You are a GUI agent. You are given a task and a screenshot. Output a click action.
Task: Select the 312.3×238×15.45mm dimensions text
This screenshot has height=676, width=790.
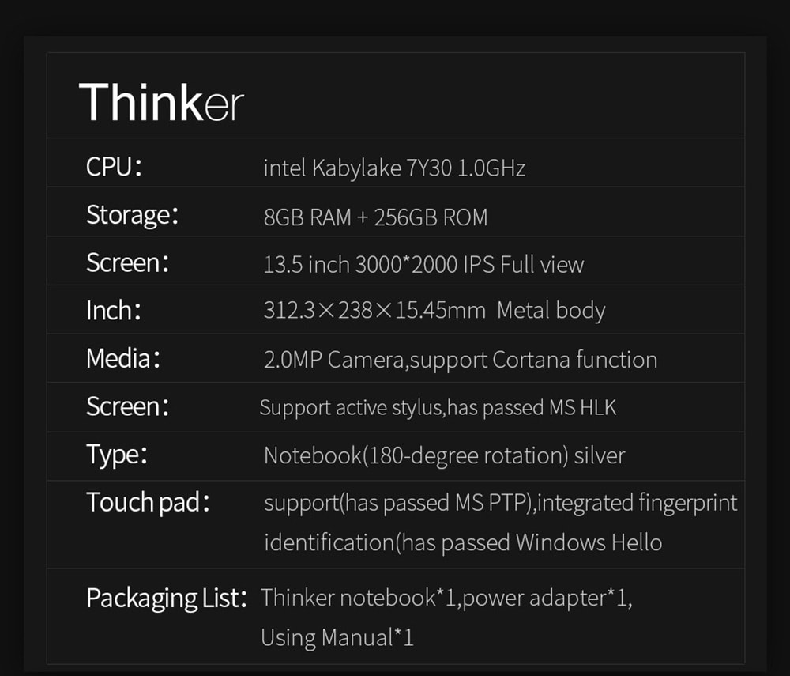(x=374, y=311)
